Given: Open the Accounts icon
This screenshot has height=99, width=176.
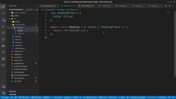Looking at the screenshot, I should [x=3, y=86].
